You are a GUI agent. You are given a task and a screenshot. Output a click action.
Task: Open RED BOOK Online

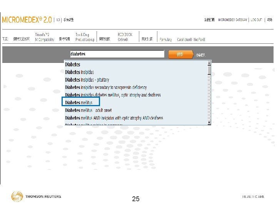[125, 37]
